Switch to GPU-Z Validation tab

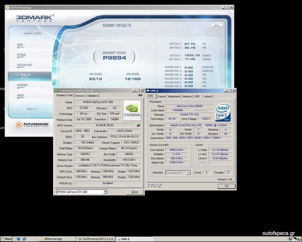click(x=92, y=96)
